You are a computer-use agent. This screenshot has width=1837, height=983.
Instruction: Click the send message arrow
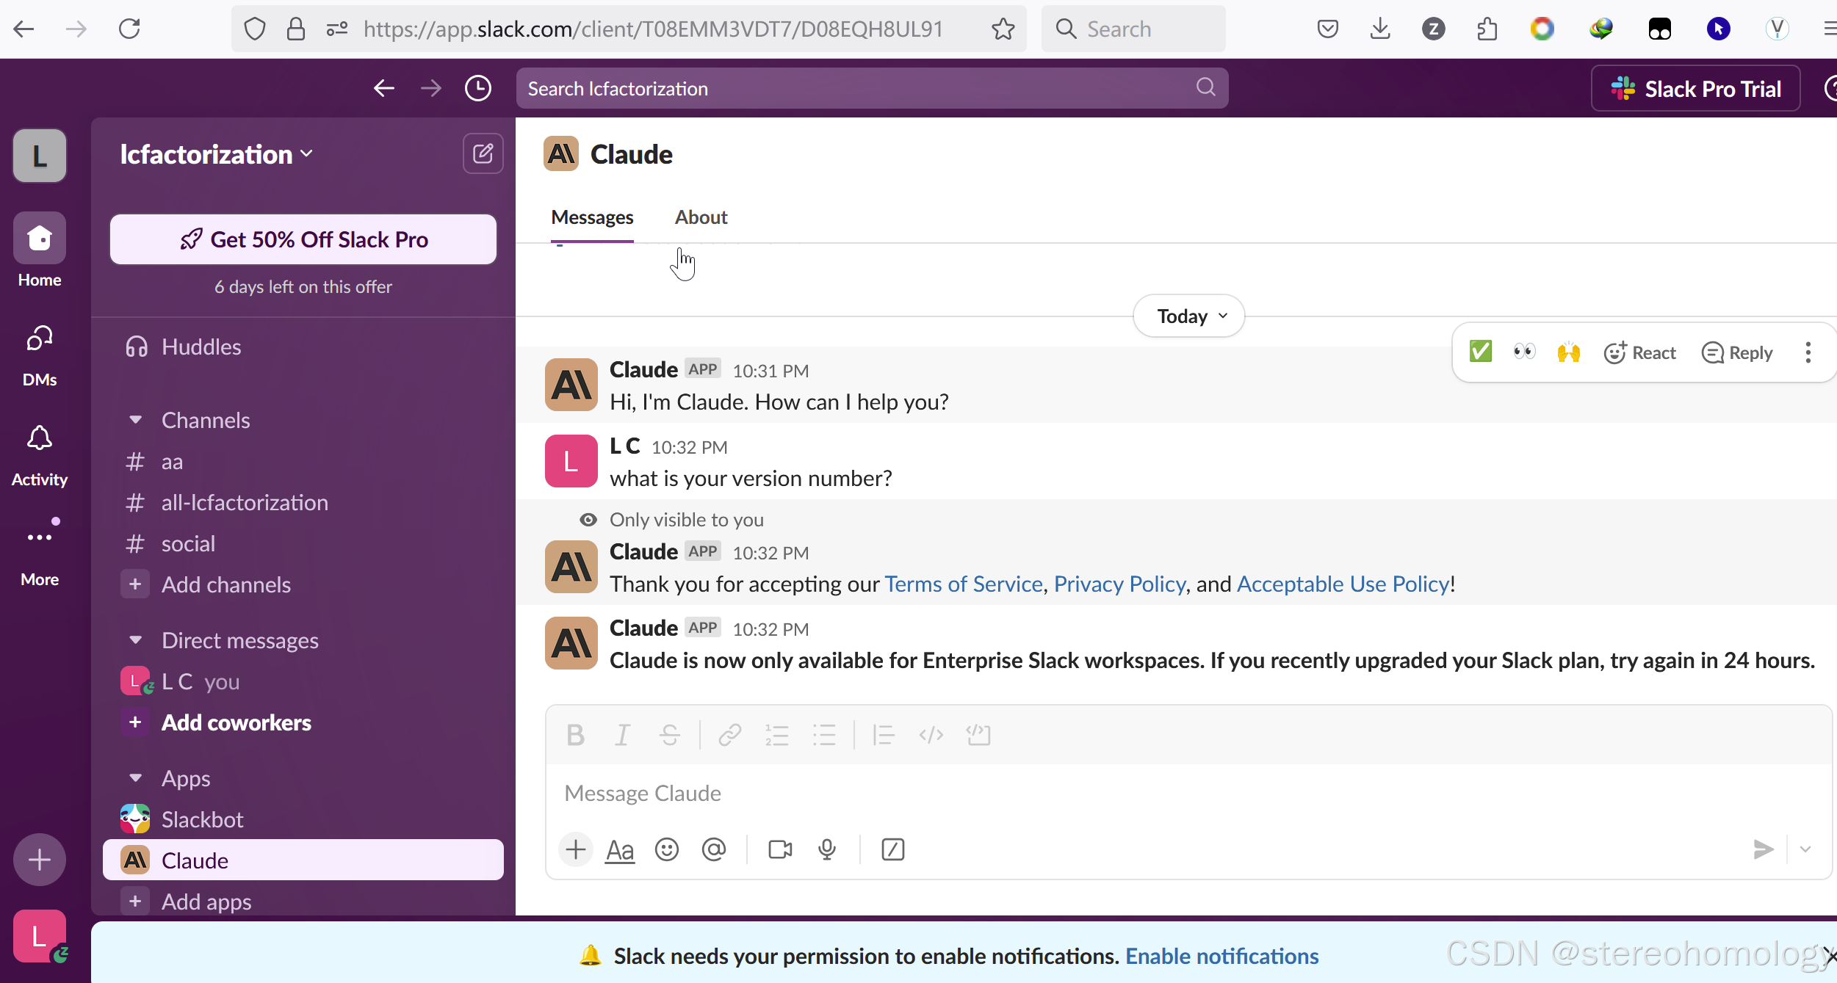click(1763, 849)
